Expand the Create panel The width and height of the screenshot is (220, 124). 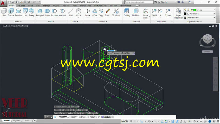pos(18,21)
